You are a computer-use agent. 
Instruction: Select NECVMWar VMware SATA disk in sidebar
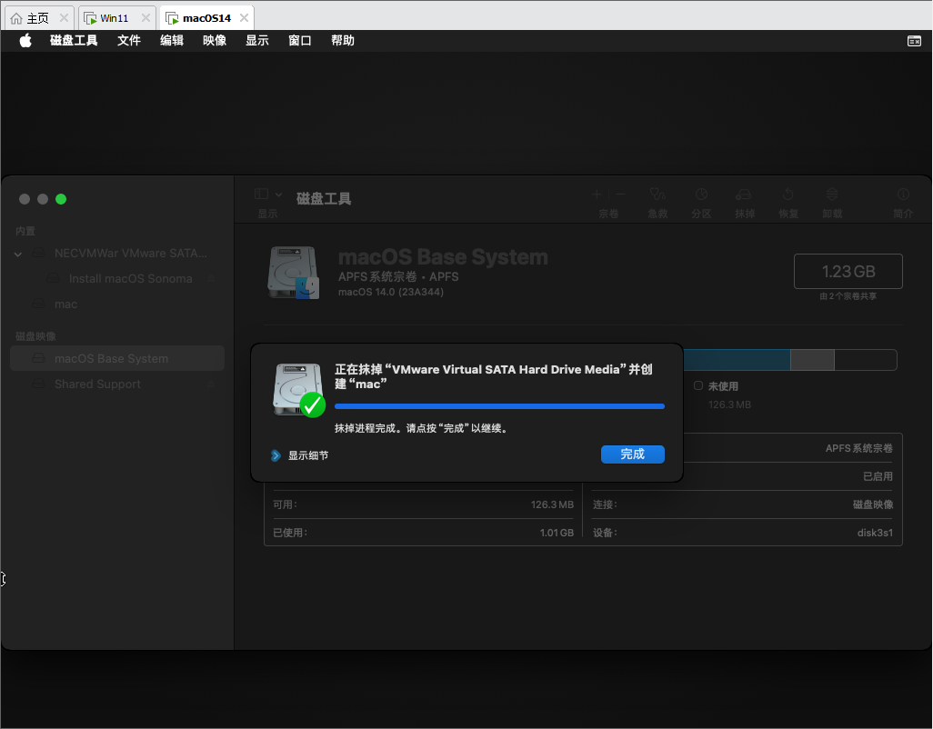click(117, 254)
